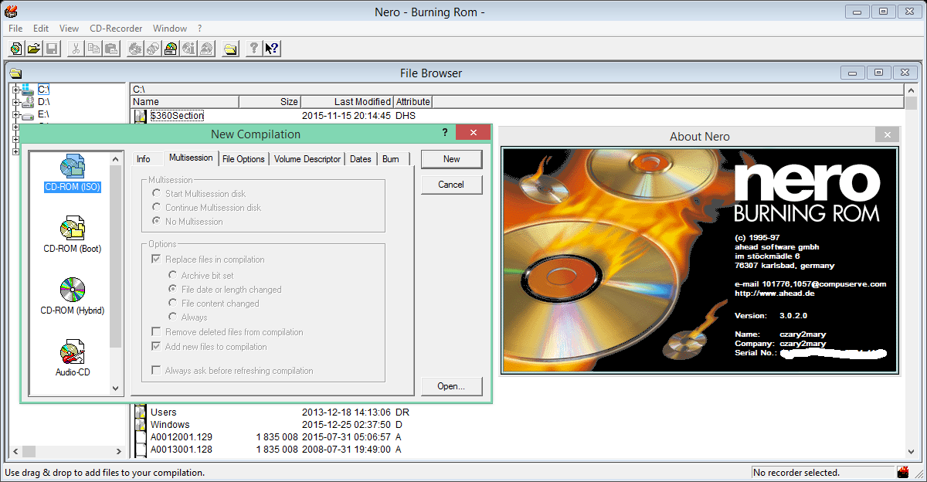Screen dimensions: 927x482
Task: Open the File menu
Action: click(15, 29)
